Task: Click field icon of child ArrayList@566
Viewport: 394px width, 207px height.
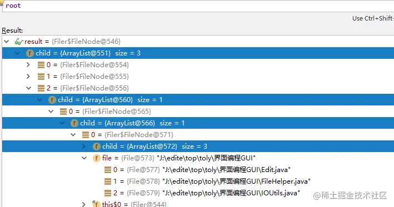Action: click(x=74, y=123)
